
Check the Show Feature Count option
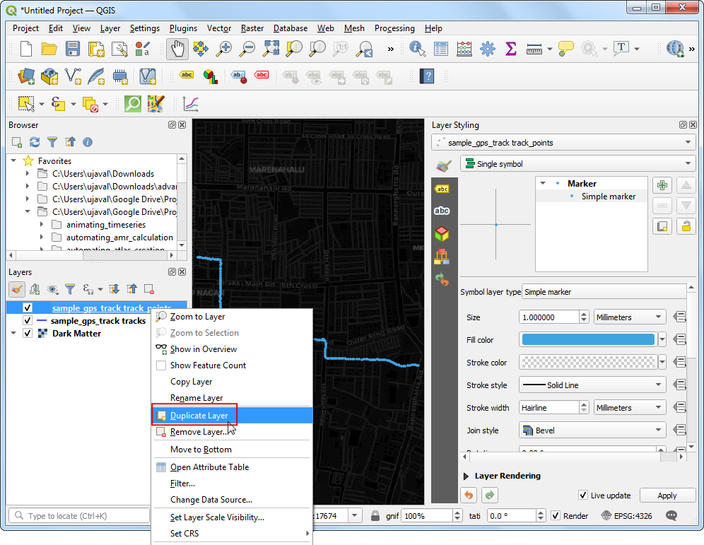[161, 365]
